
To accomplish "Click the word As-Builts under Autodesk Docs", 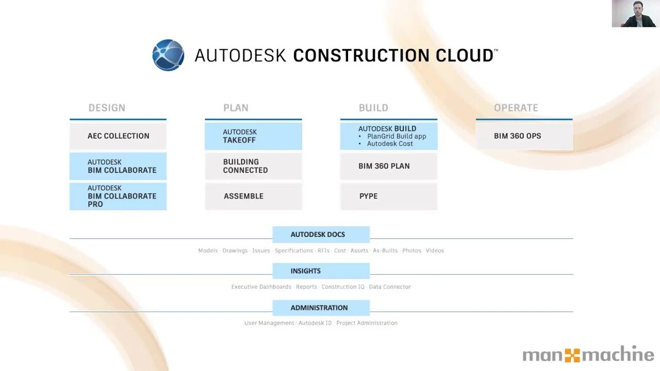I will 386,250.
